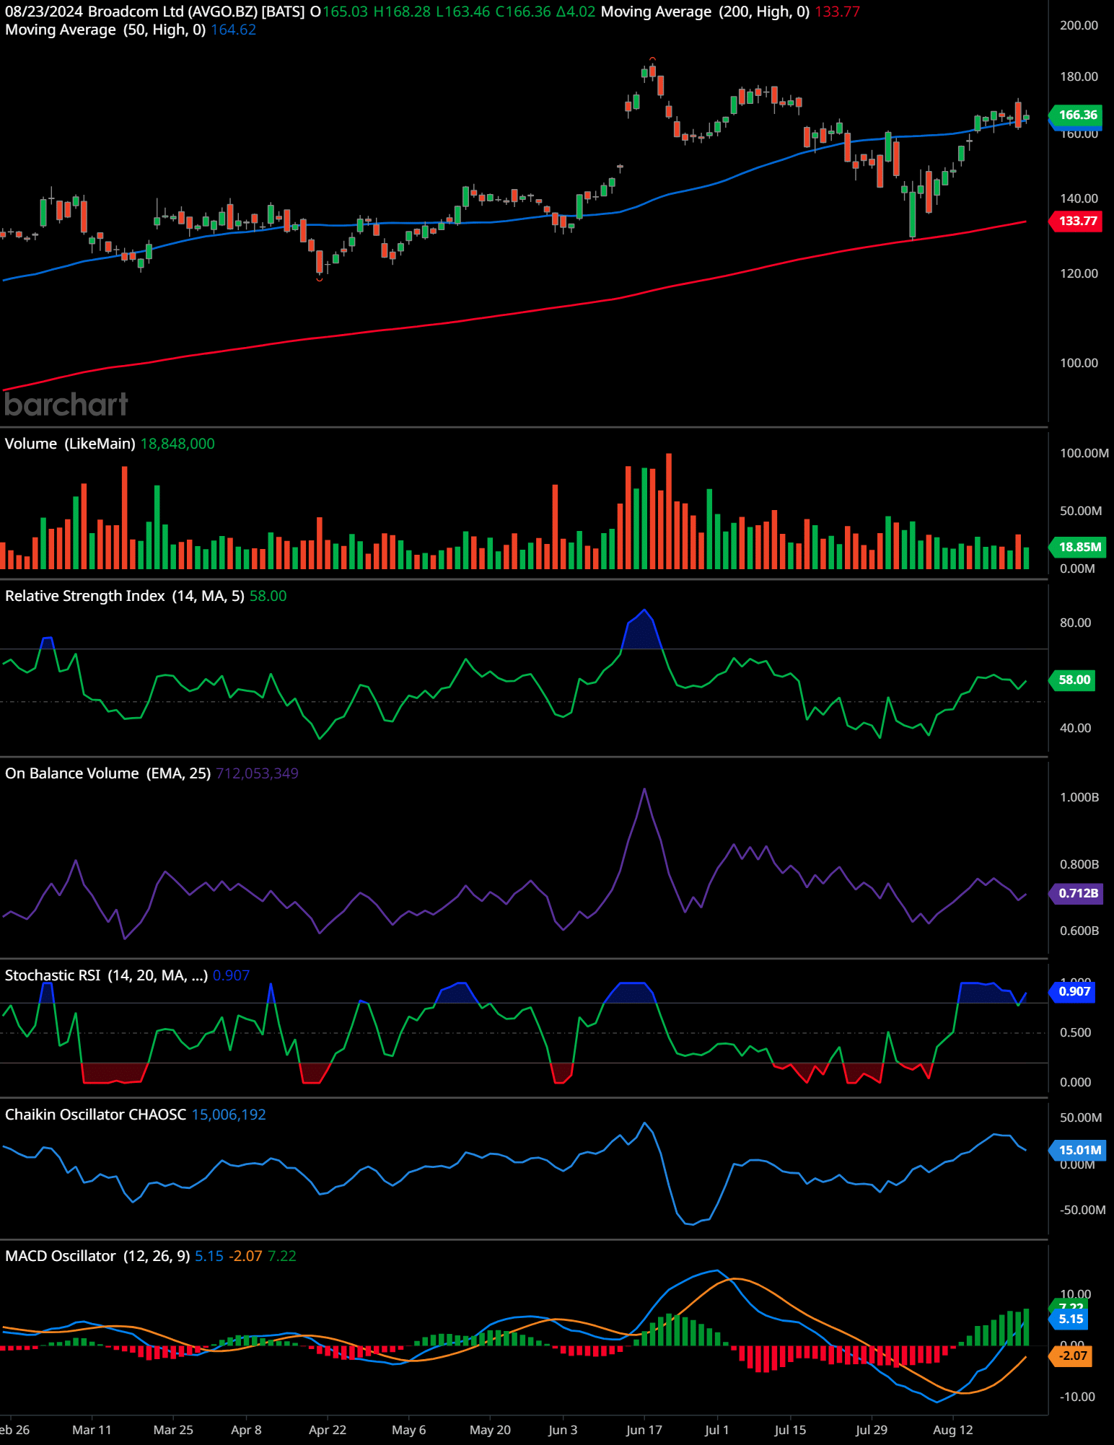Click the May 6 date axis label
The image size is (1114, 1445).
[408, 1430]
